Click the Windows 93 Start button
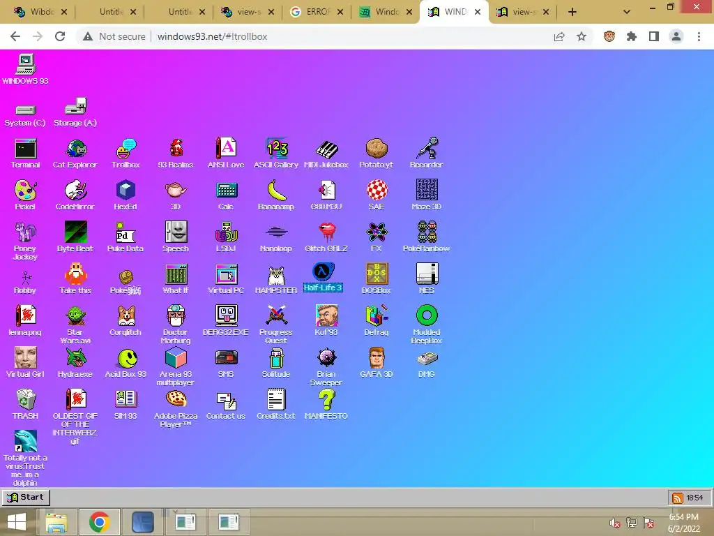This screenshot has width=714, height=536. click(x=26, y=497)
